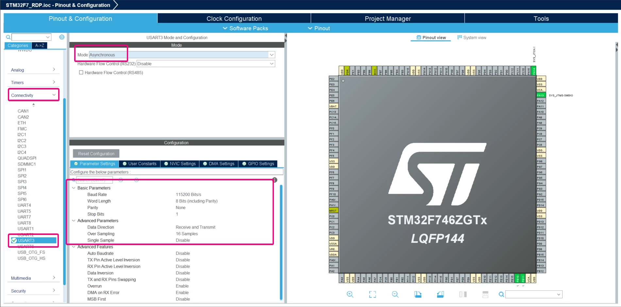The width and height of the screenshot is (621, 307).
Task: Click the peripheral search magnifier icon
Action: click(8, 37)
